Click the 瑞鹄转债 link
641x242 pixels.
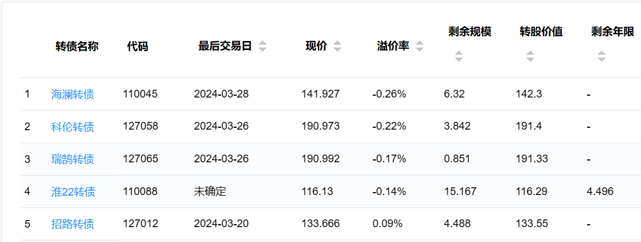click(x=73, y=159)
